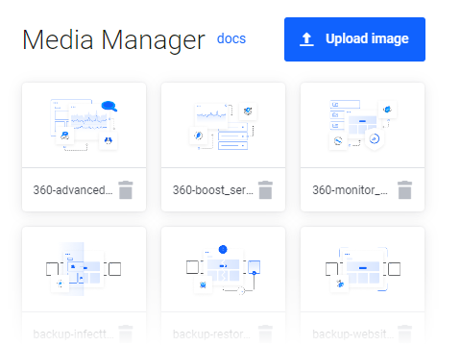Image resolution: width=461 pixels, height=346 pixels.
Task: Delete the backup-restor image
Action: point(265,334)
